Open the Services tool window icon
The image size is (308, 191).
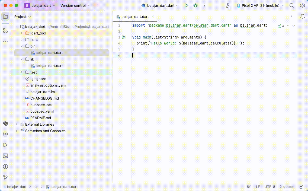pyautogui.click(x=5, y=134)
